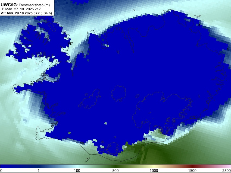The width and height of the screenshot is (231, 173).
Task: Click the dark green section of the color bar
Action: point(116,166)
